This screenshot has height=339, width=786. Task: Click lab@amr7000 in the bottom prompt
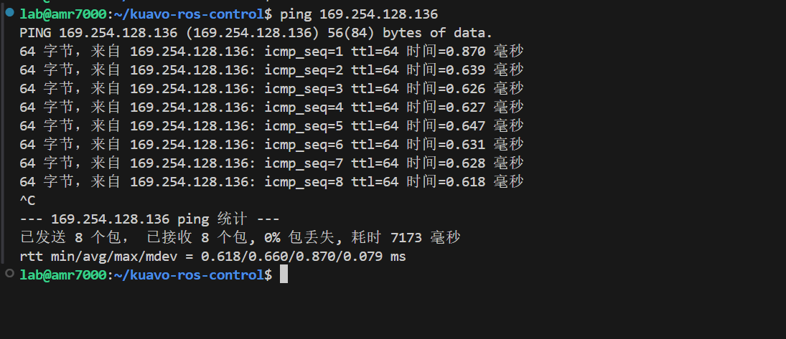[x=62, y=274]
